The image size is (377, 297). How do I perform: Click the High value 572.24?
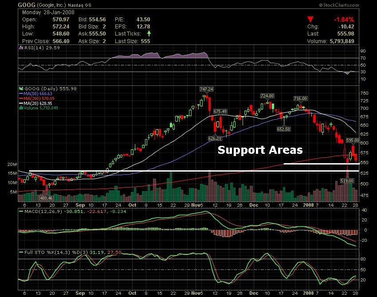(x=61, y=27)
